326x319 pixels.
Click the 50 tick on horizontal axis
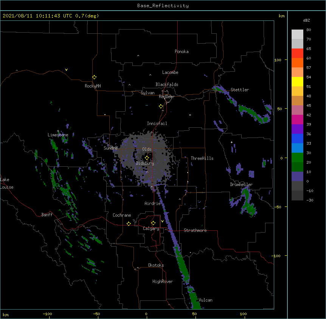tap(194, 314)
